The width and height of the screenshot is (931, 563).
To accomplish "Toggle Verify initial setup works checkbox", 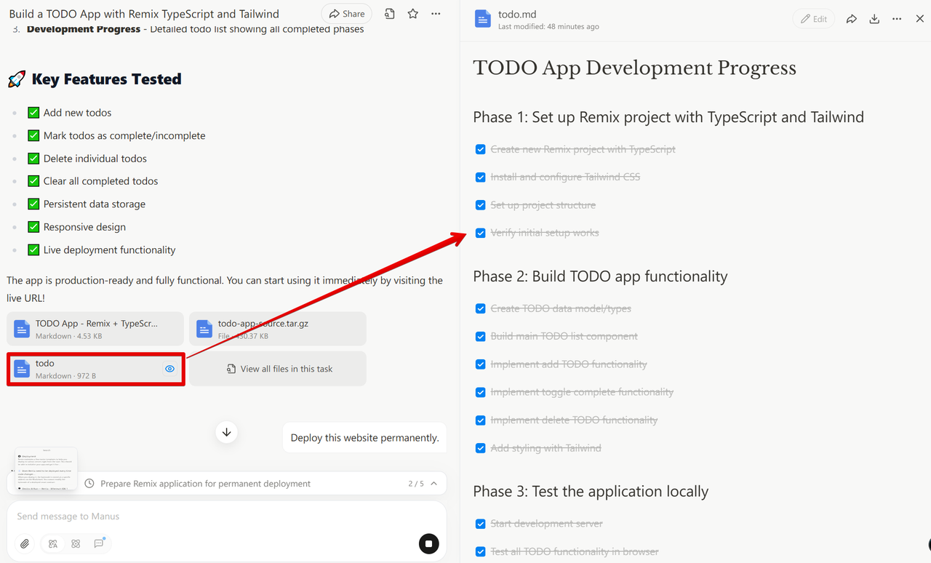I will (481, 233).
